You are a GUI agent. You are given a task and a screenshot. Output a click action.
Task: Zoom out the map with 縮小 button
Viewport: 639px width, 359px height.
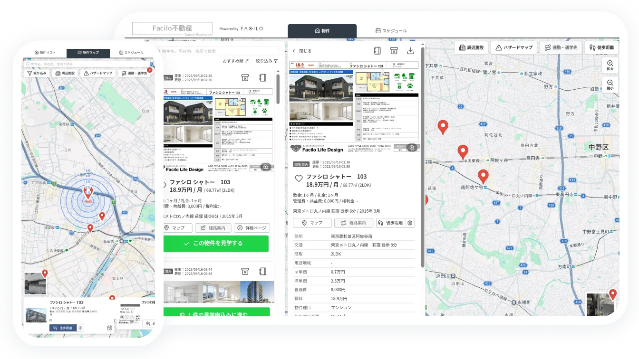610,85
